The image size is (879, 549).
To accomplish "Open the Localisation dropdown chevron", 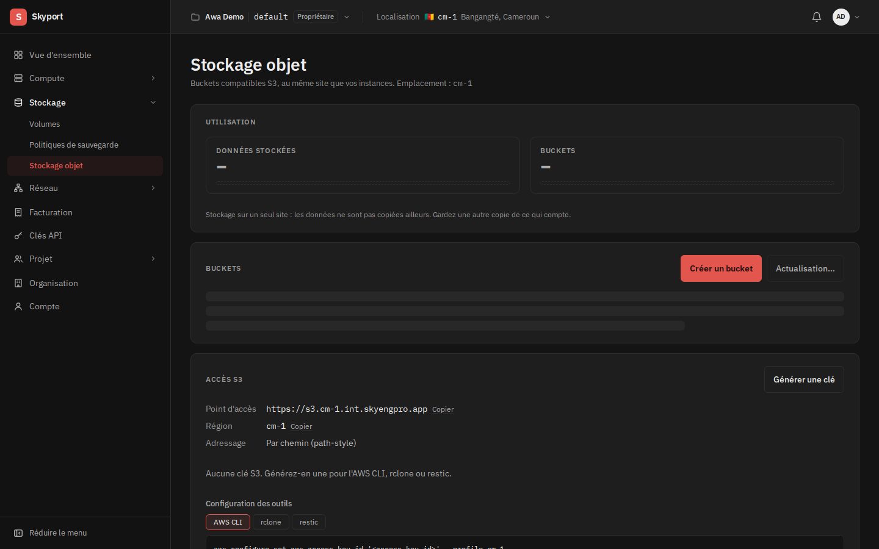I will click(548, 17).
